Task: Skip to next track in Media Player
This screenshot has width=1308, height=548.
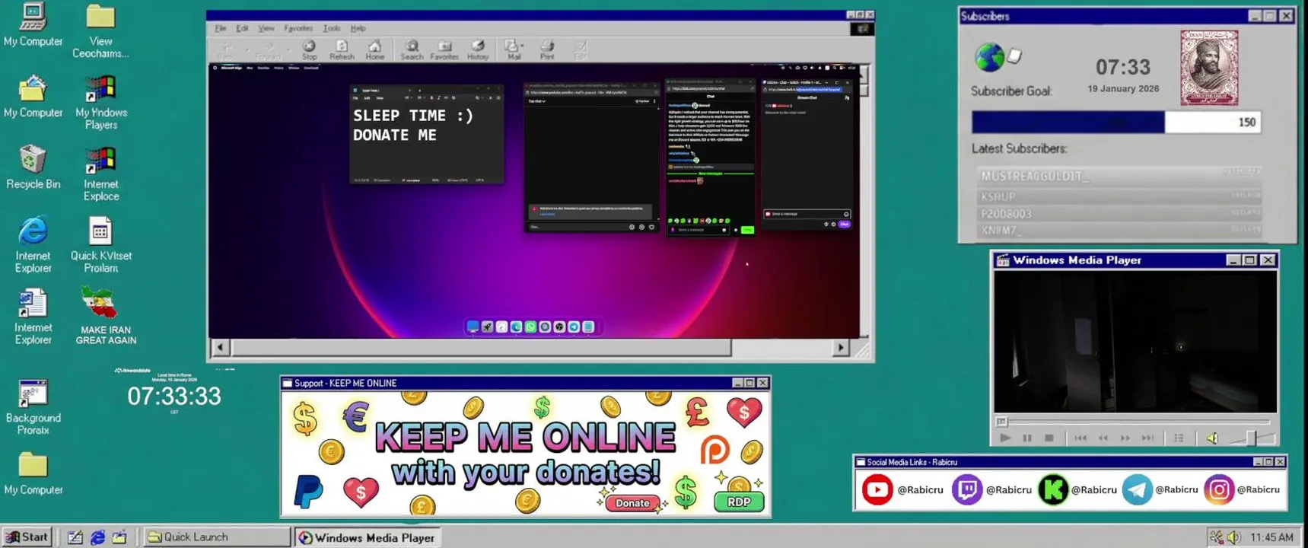Action: pyautogui.click(x=1148, y=438)
